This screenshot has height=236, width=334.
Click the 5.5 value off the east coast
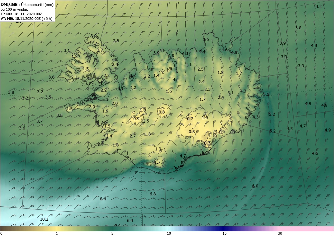coord(266,95)
